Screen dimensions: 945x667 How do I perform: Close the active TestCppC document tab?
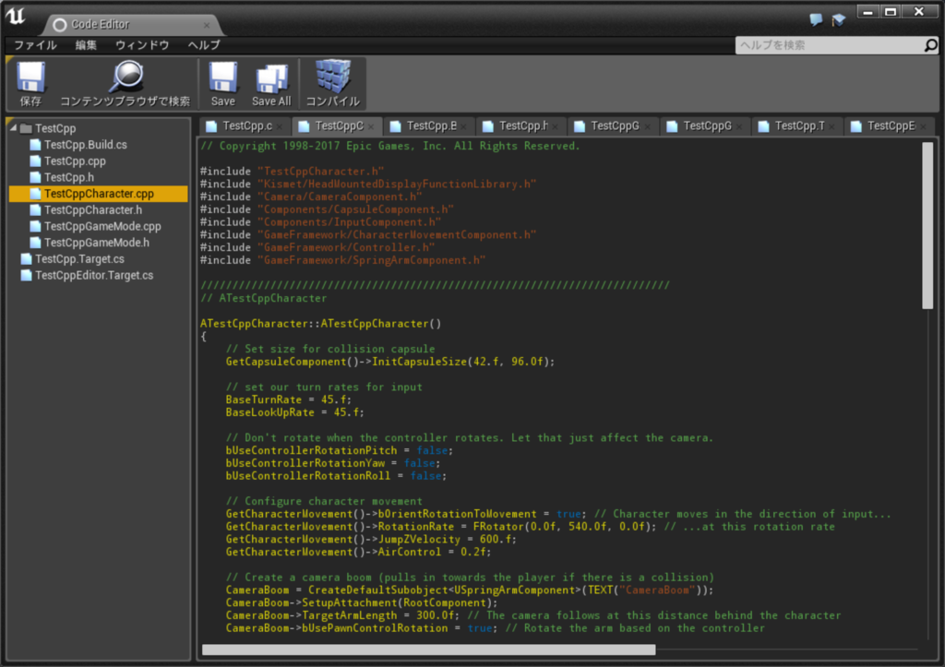tap(371, 126)
